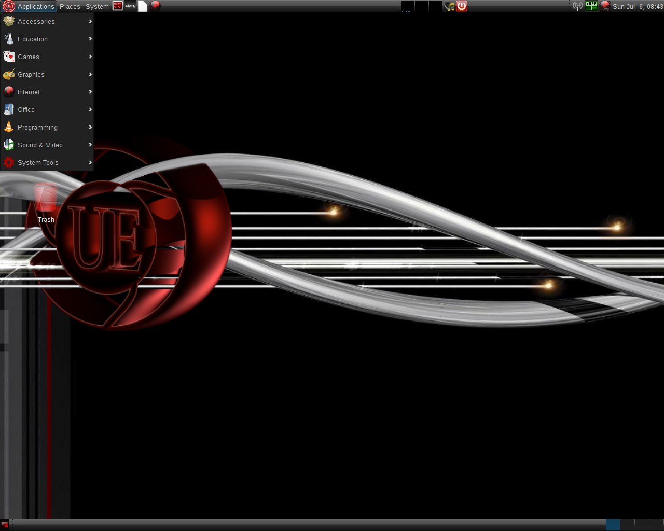Expand the Programming submenu

(x=47, y=128)
